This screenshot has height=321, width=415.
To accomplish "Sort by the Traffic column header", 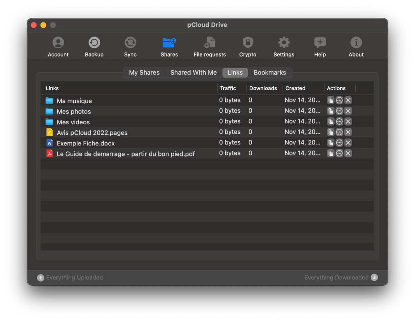I will (232, 88).
